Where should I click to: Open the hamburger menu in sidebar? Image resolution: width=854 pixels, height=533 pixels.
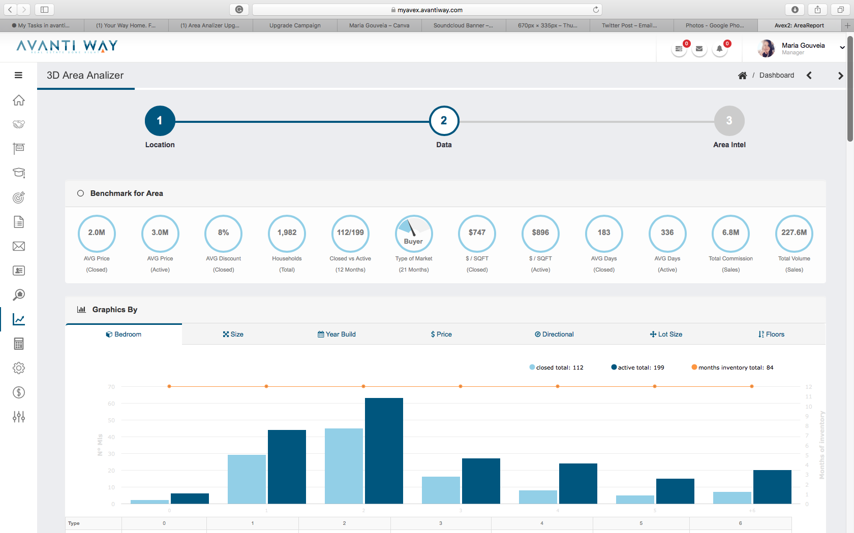tap(18, 75)
